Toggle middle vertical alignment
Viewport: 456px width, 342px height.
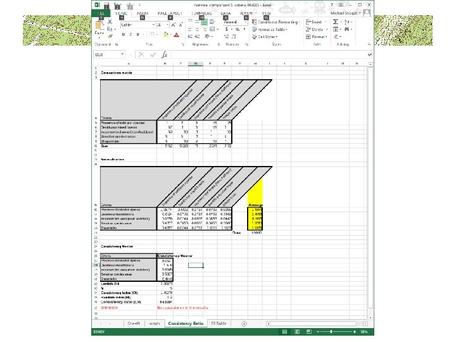pos(197,22)
